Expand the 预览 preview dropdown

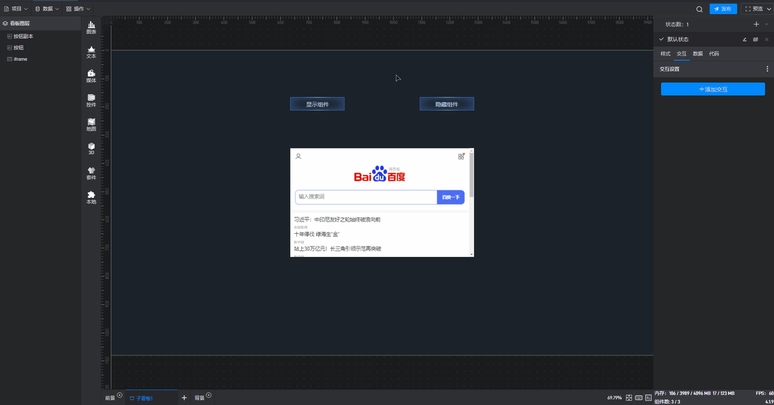(769, 9)
